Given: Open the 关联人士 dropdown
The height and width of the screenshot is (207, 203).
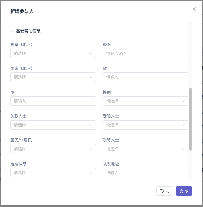Looking at the screenshot, I should pyautogui.click(x=53, y=125).
